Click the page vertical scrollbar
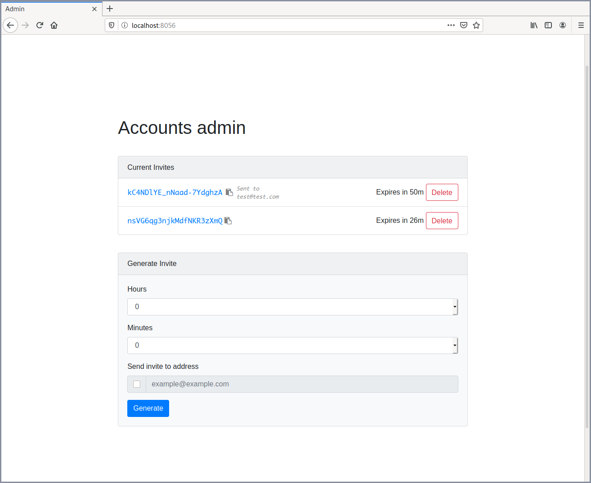 (x=587, y=247)
